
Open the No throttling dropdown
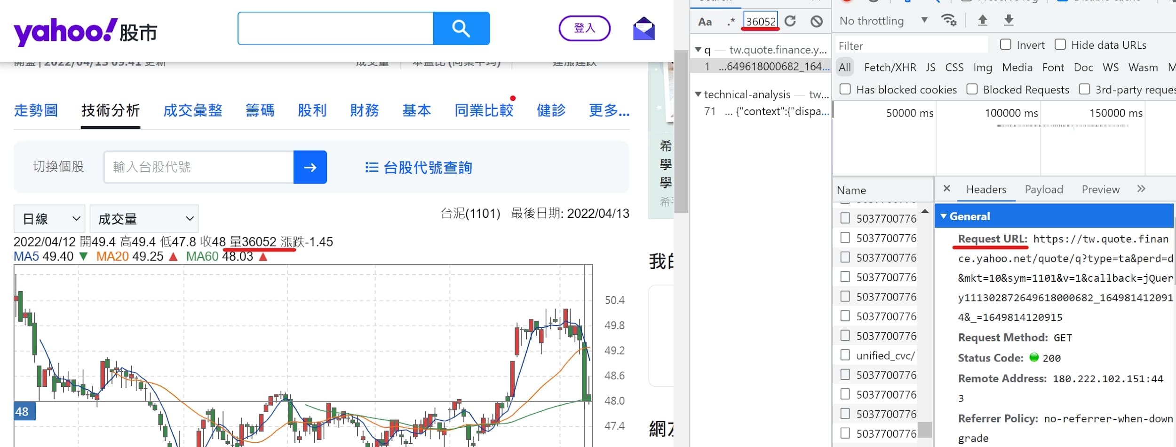pyautogui.click(x=883, y=21)
